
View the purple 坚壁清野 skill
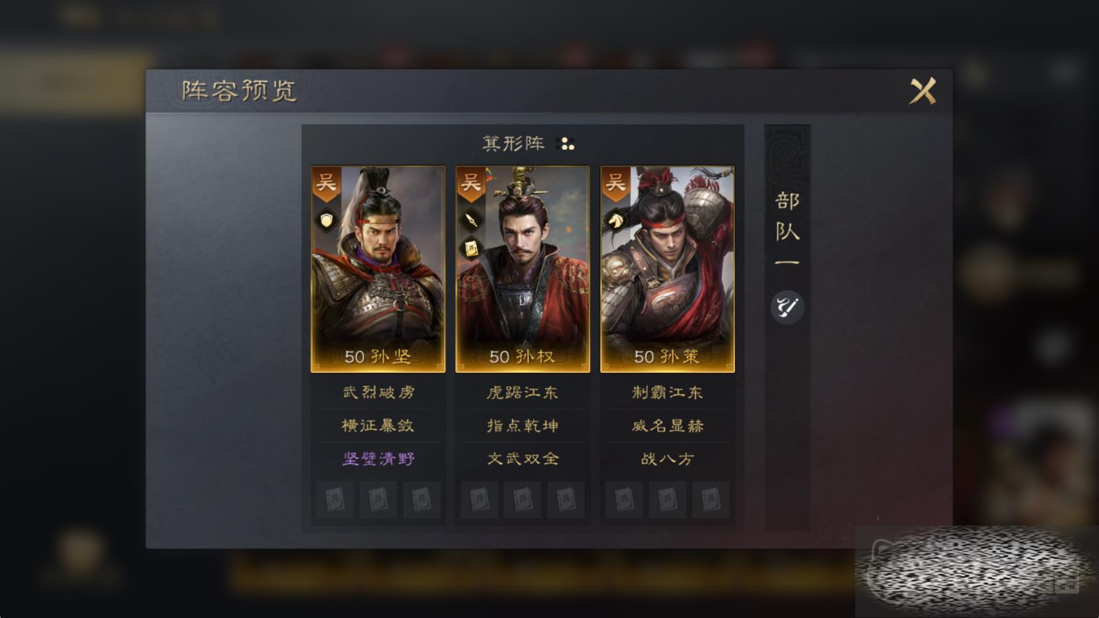378,459
